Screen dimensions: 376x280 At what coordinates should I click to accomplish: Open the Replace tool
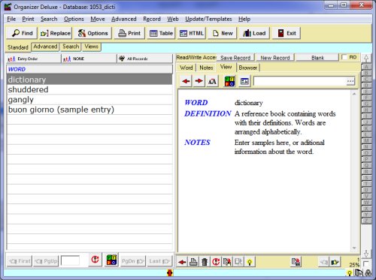pos(56,33)
